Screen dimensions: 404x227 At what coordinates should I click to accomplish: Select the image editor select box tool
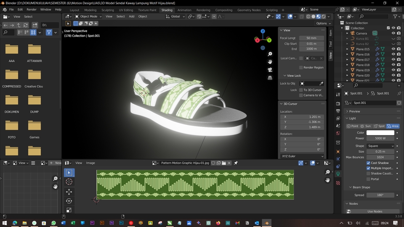pyautogui.click(x=69, y=172)
